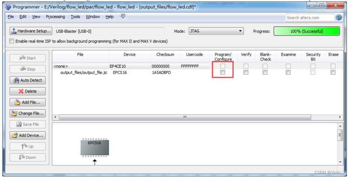Viewport: 348px width, 178px height.
Task: Click Add File button
Action: pos(27,102)
